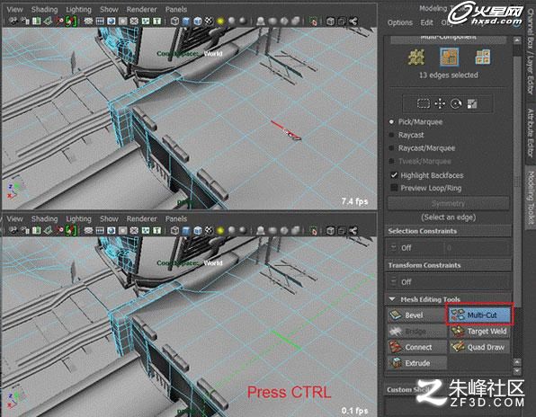This screenshot has height=417, width=536.
Task: Open the Shading menu in top viewport
Action: [x=44, y=9]
